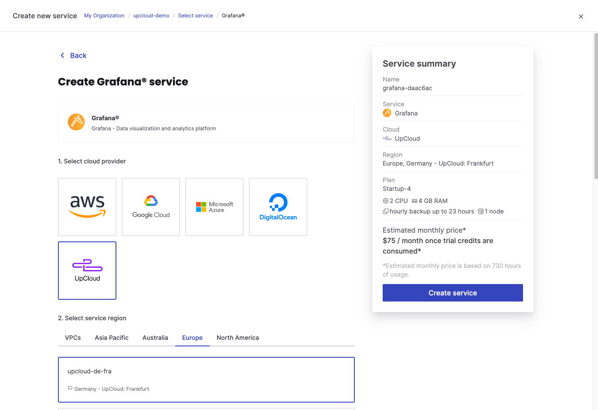Click 'Grafana - Data visualization and analytics platform' text
This screenshot has height=410, width=598.
tap(154, 129)
